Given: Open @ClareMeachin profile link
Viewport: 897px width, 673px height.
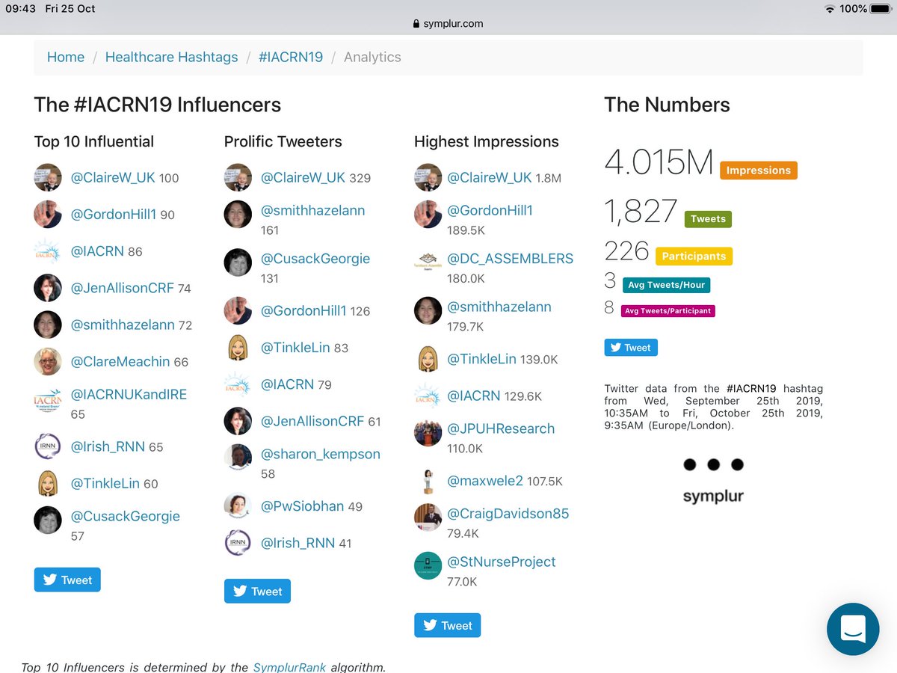Looking at the screenshot, I should (x=120, y=361).
